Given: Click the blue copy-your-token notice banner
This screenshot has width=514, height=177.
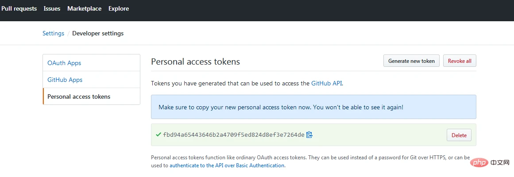Looking at the screenshot, I should (313, 107).
